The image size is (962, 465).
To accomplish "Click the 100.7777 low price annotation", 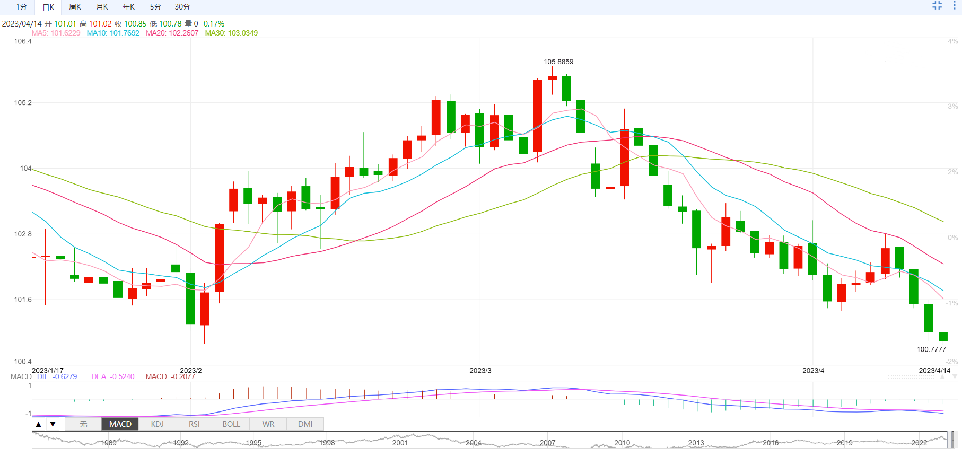I will coord(931,349).
